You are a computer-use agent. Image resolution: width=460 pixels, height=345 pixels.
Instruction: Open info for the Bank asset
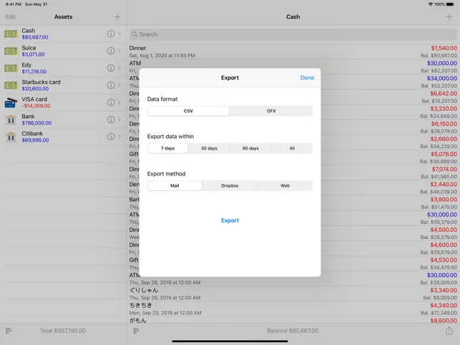pos(111,120)
